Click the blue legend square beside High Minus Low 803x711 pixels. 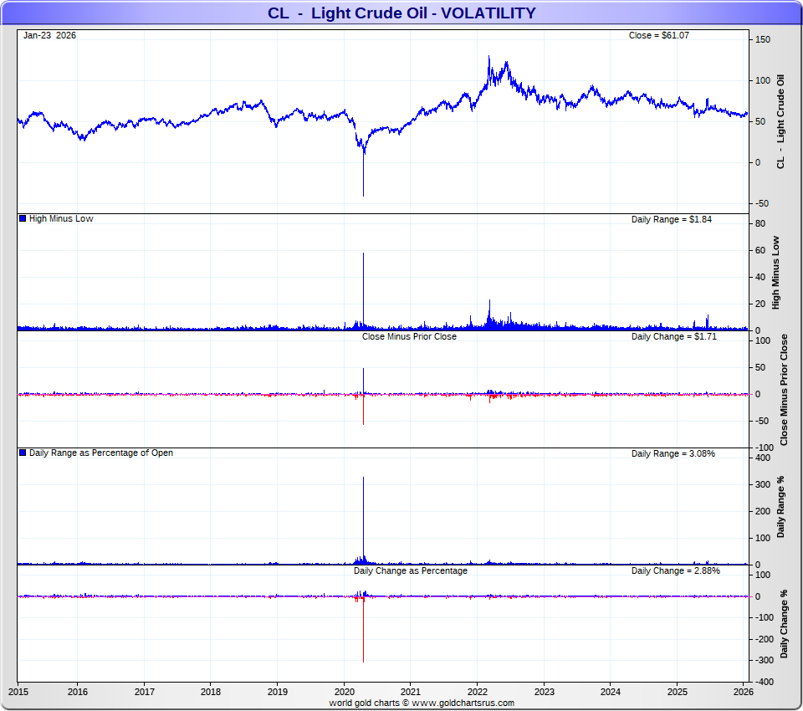tap(23, 219)
